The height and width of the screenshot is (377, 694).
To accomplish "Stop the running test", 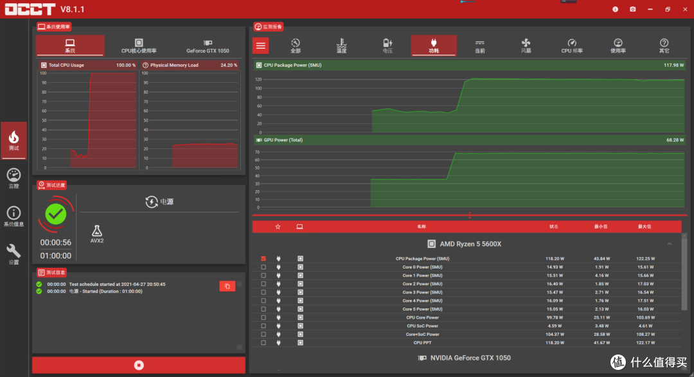I will [x=139, y=365].
